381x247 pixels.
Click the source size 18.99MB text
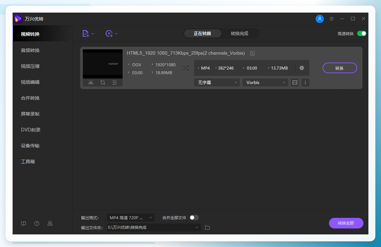[x=164, y=73]
